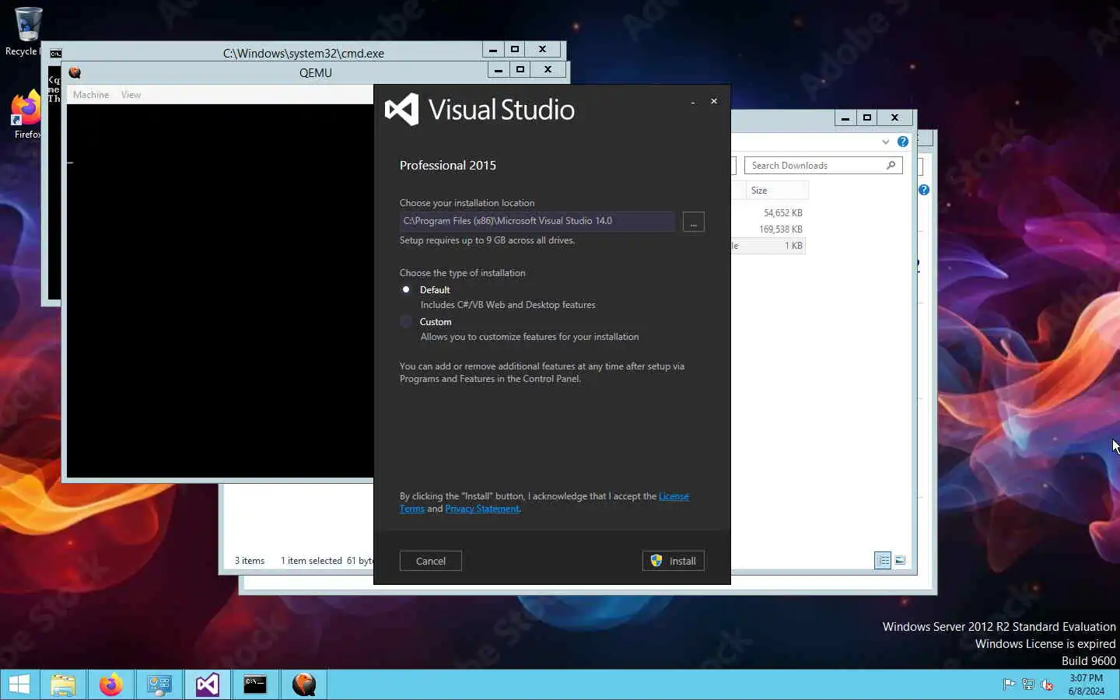This screenshot has height=700, width=1120.
Task: Open Action Center flag in tray
Action: (x=1009, y=684)
